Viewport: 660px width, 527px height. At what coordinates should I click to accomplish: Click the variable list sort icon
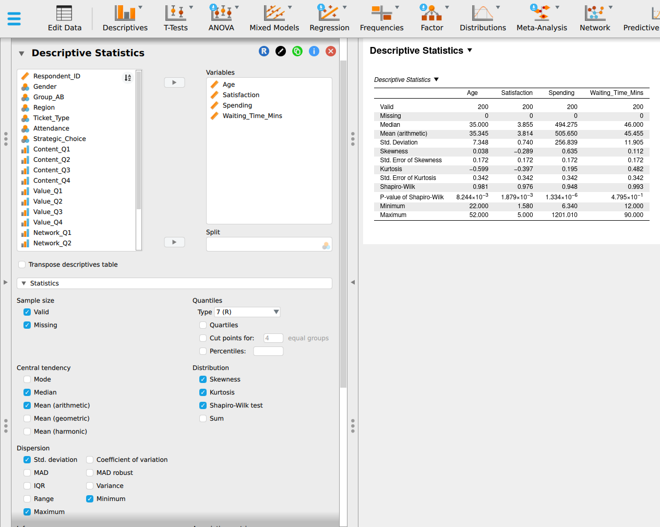pyautogui.click(x=127, y=78)
